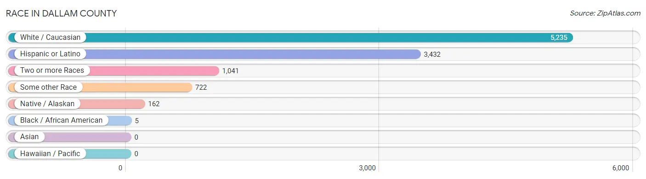
Task: Click the 3,000 axis tick label
Action: [x=368, y=168]
